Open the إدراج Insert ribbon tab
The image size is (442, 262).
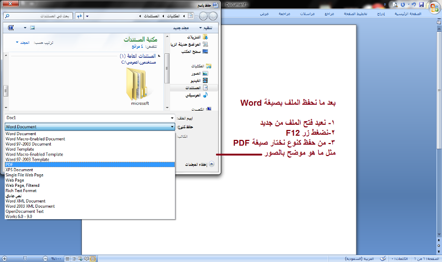click(381, 14)
